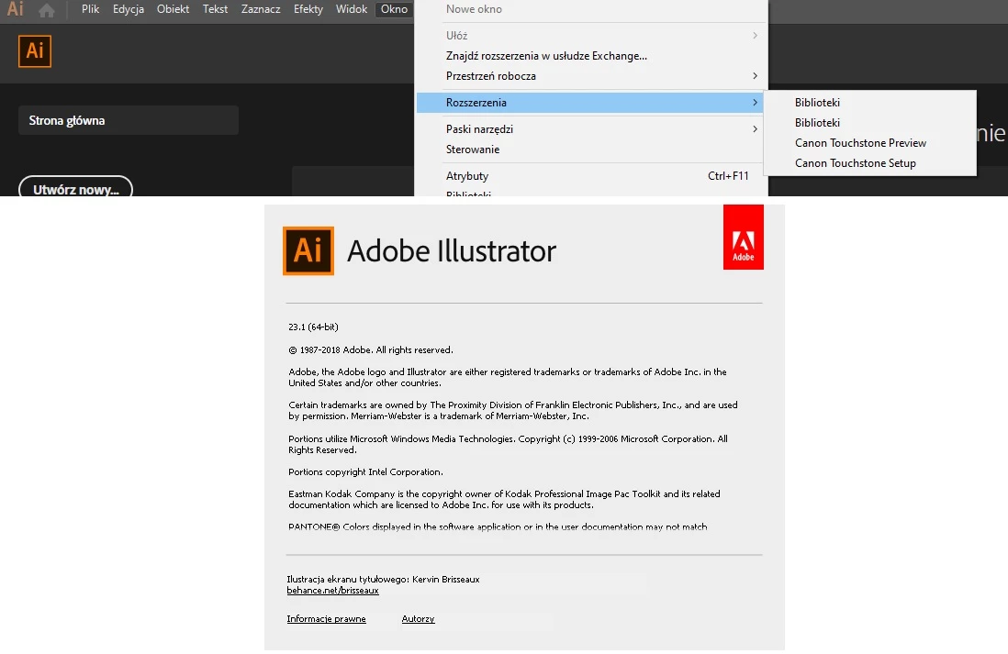1008x654 pixels.
Task: Click the Okno menu
Action: point(394,9)
